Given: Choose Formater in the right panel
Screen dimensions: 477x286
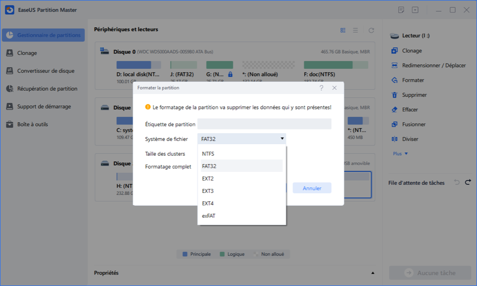Looking at the screenshot, I should (408, 80).
